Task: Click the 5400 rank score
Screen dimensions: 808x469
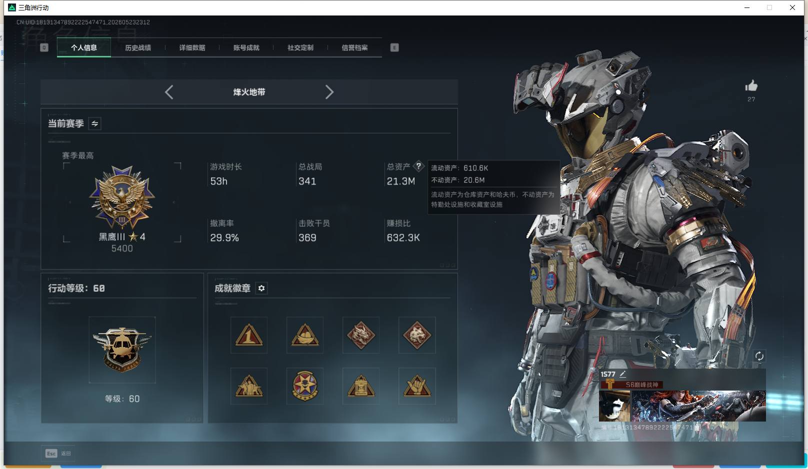Action: tap(122, 249)
